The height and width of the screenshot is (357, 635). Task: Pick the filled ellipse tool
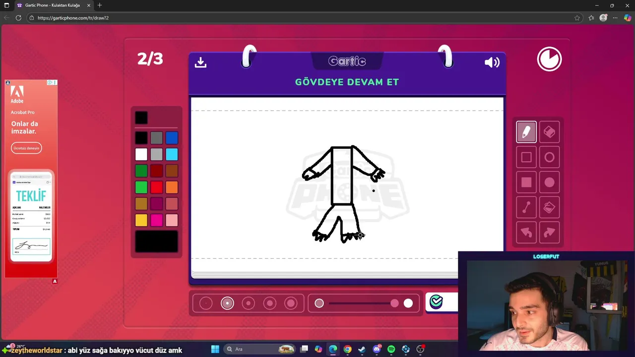coord(549,182)
